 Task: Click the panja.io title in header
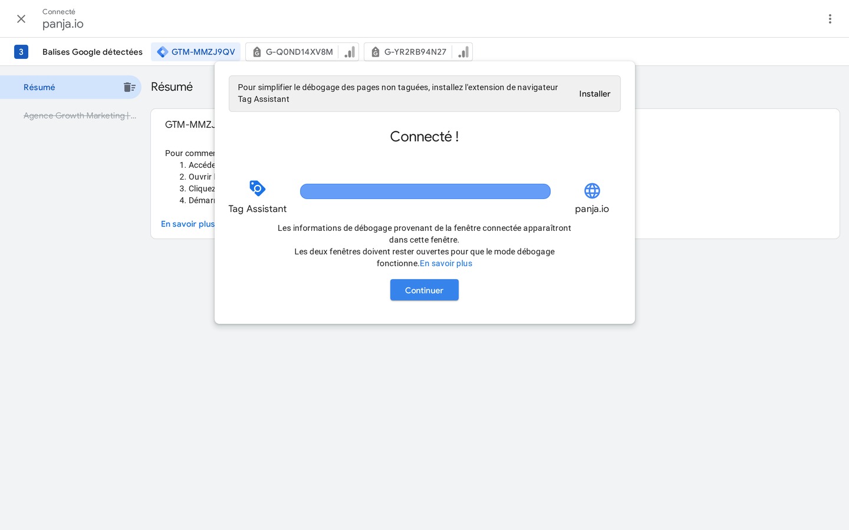(63, 24)
